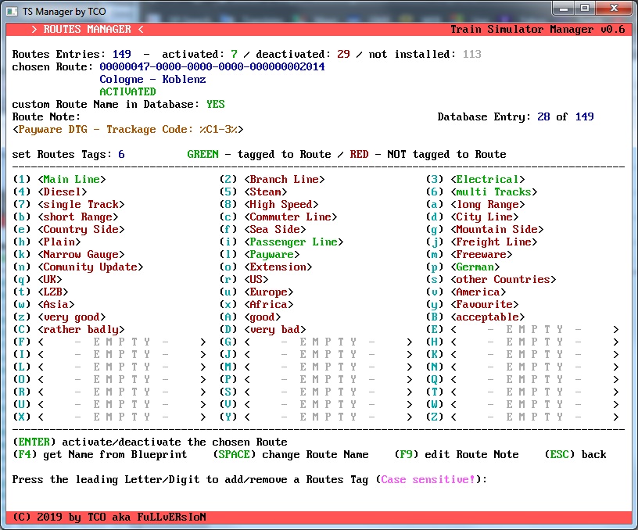Select the very good rating tag

coord(59,317)
